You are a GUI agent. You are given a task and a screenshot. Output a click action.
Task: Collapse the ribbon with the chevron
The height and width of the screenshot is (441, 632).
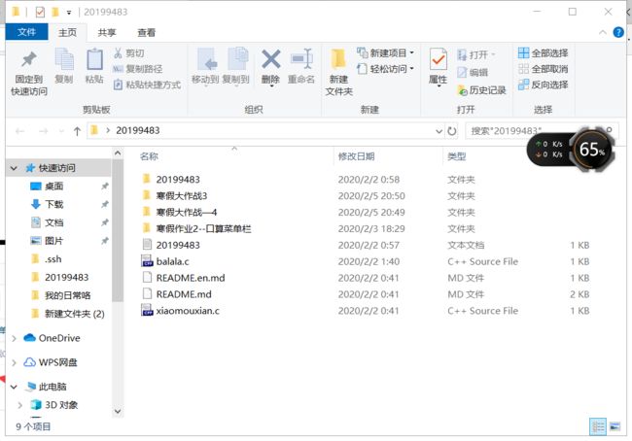point(603,32)
